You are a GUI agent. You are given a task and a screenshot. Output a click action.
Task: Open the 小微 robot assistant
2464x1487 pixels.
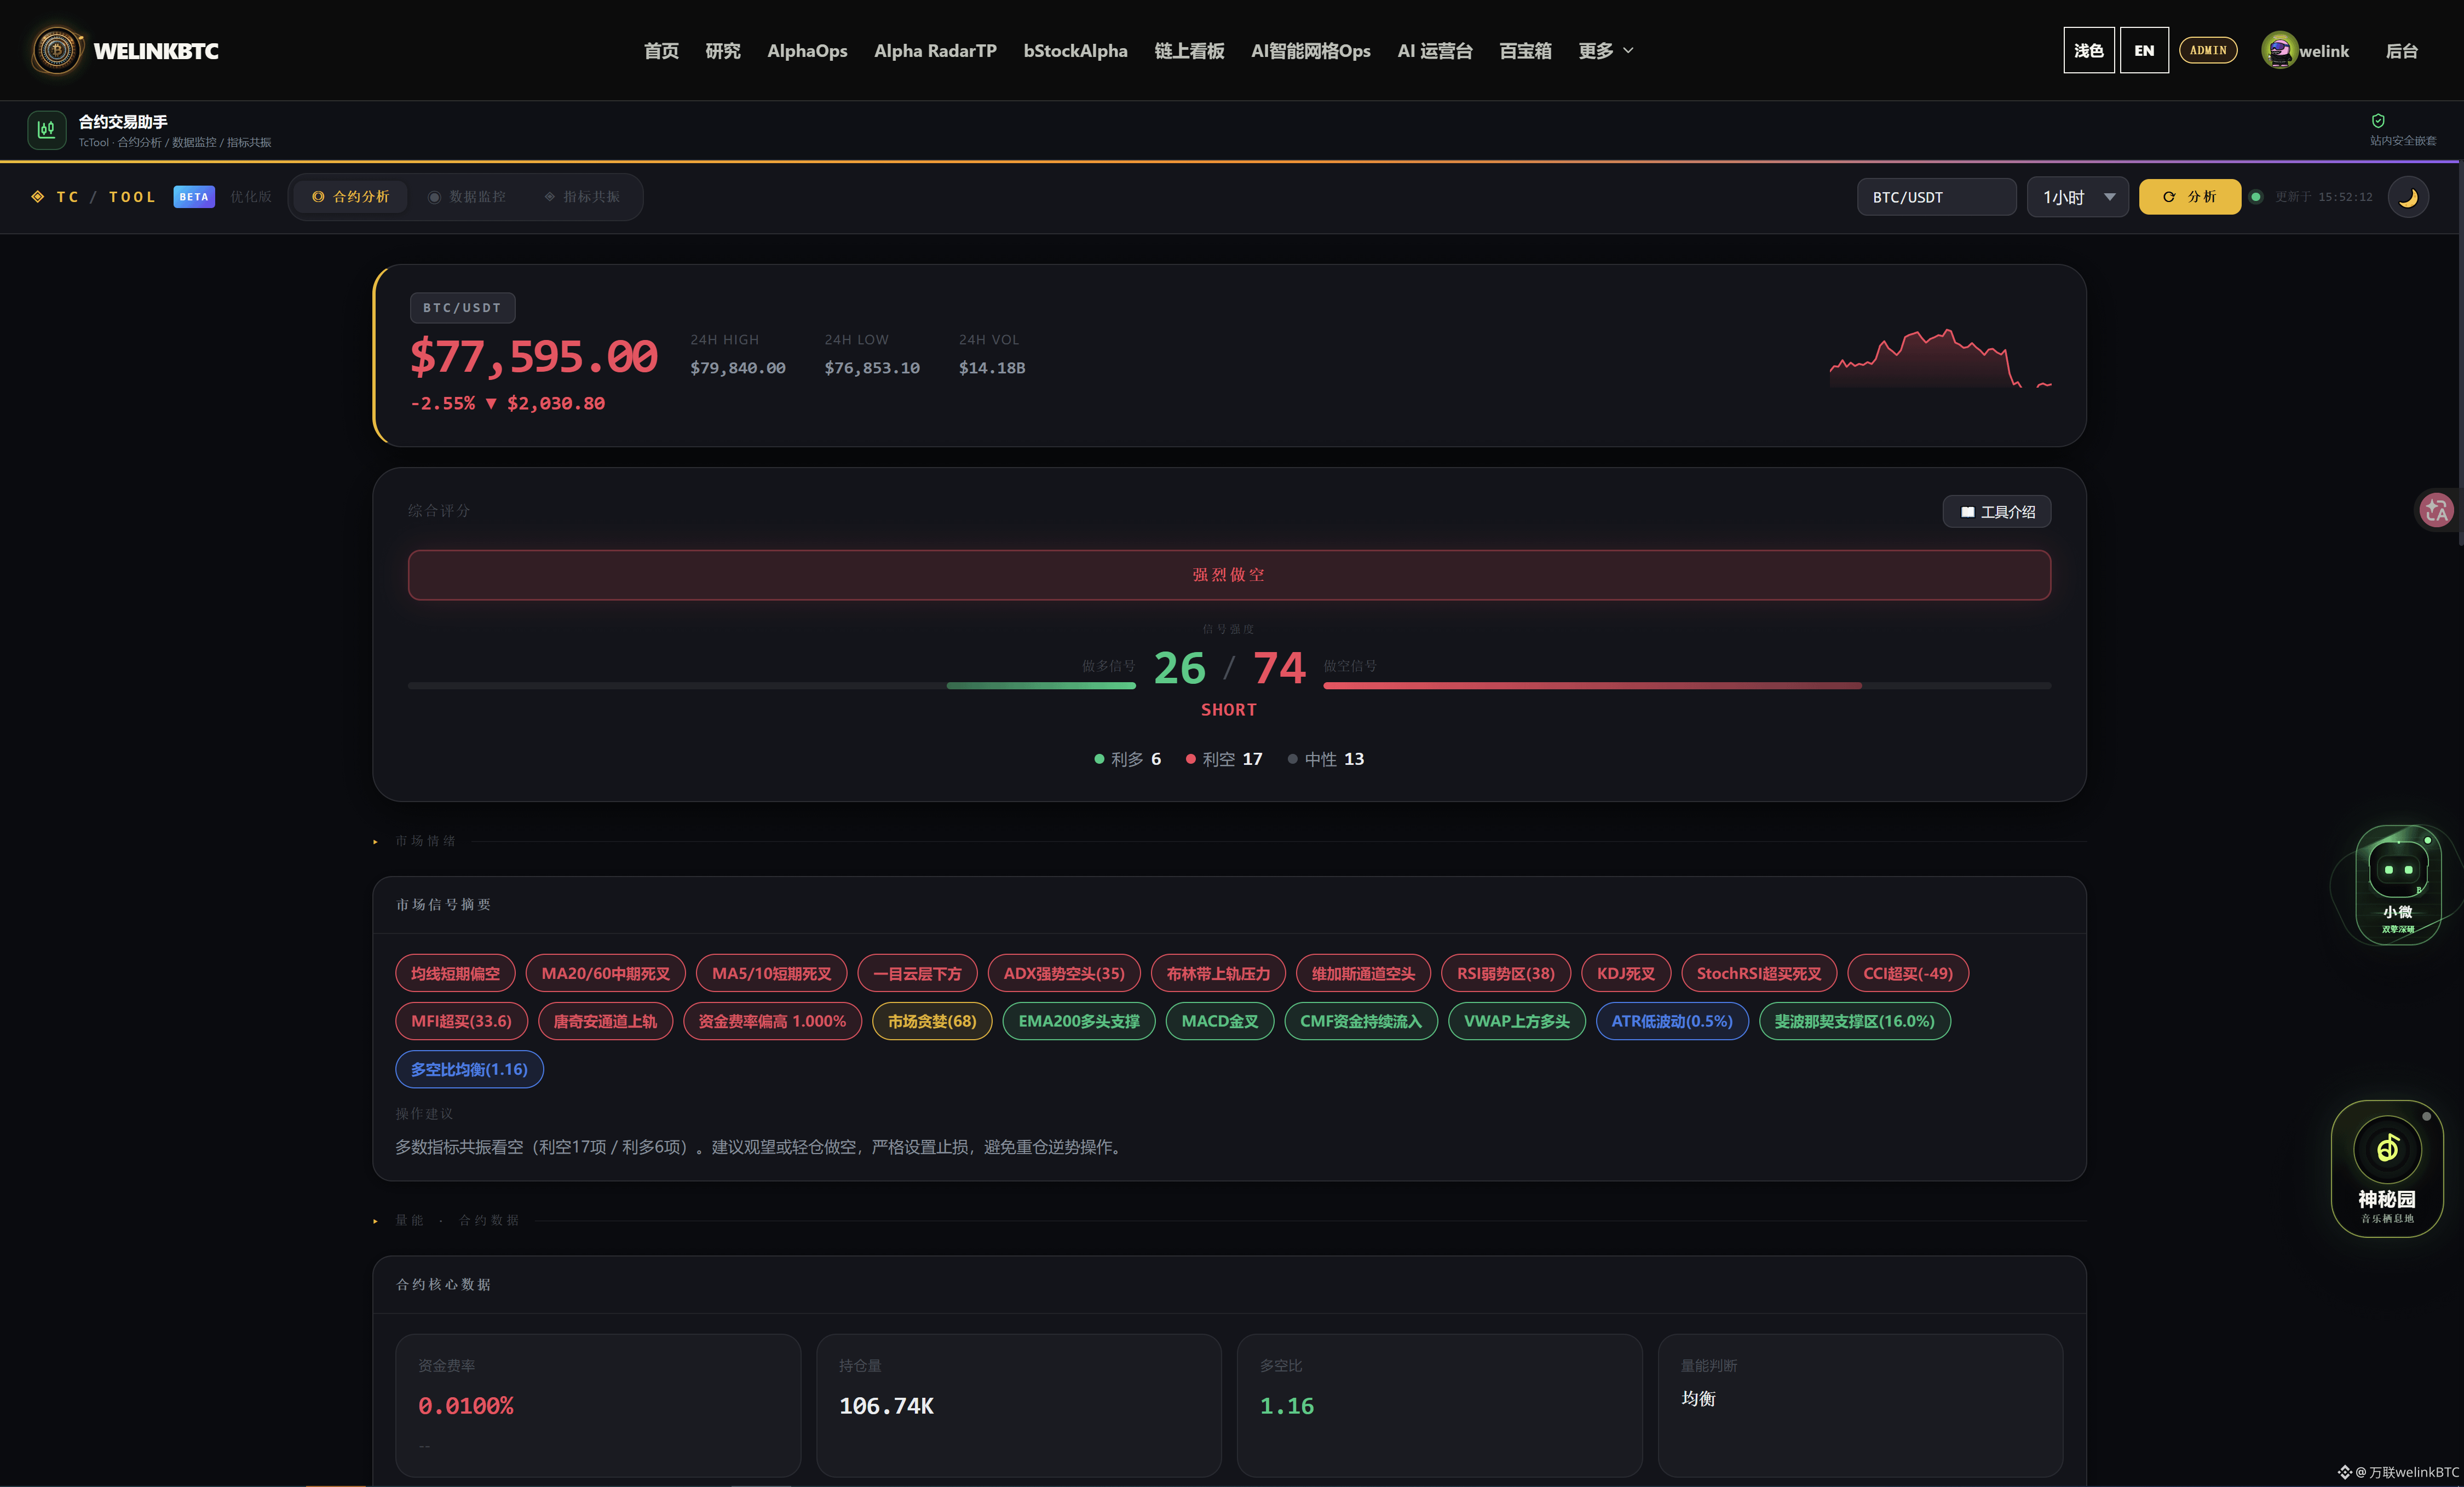(2397, 885)
